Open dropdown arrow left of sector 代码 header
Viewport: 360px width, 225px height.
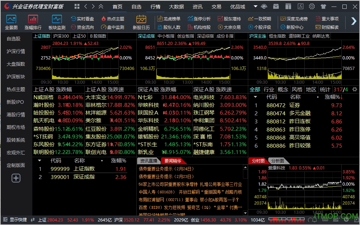[255, 97]
